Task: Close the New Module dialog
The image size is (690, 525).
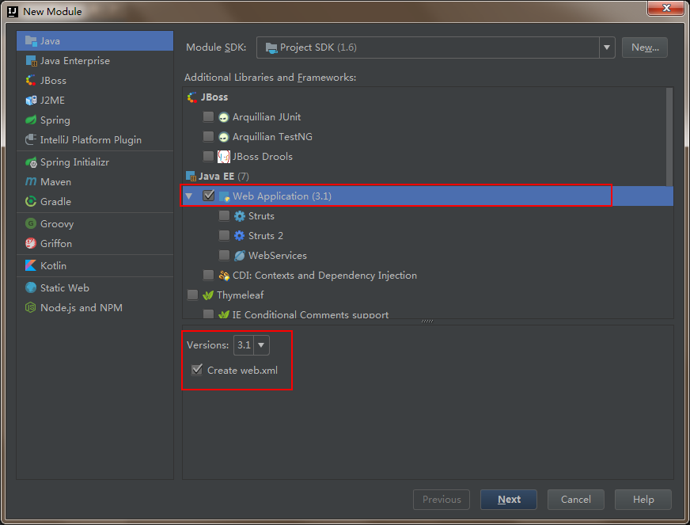Action: pyautogui.click(x=665, y=8)
